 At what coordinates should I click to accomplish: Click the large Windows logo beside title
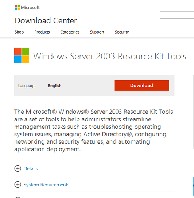click(x=22, y=55)
